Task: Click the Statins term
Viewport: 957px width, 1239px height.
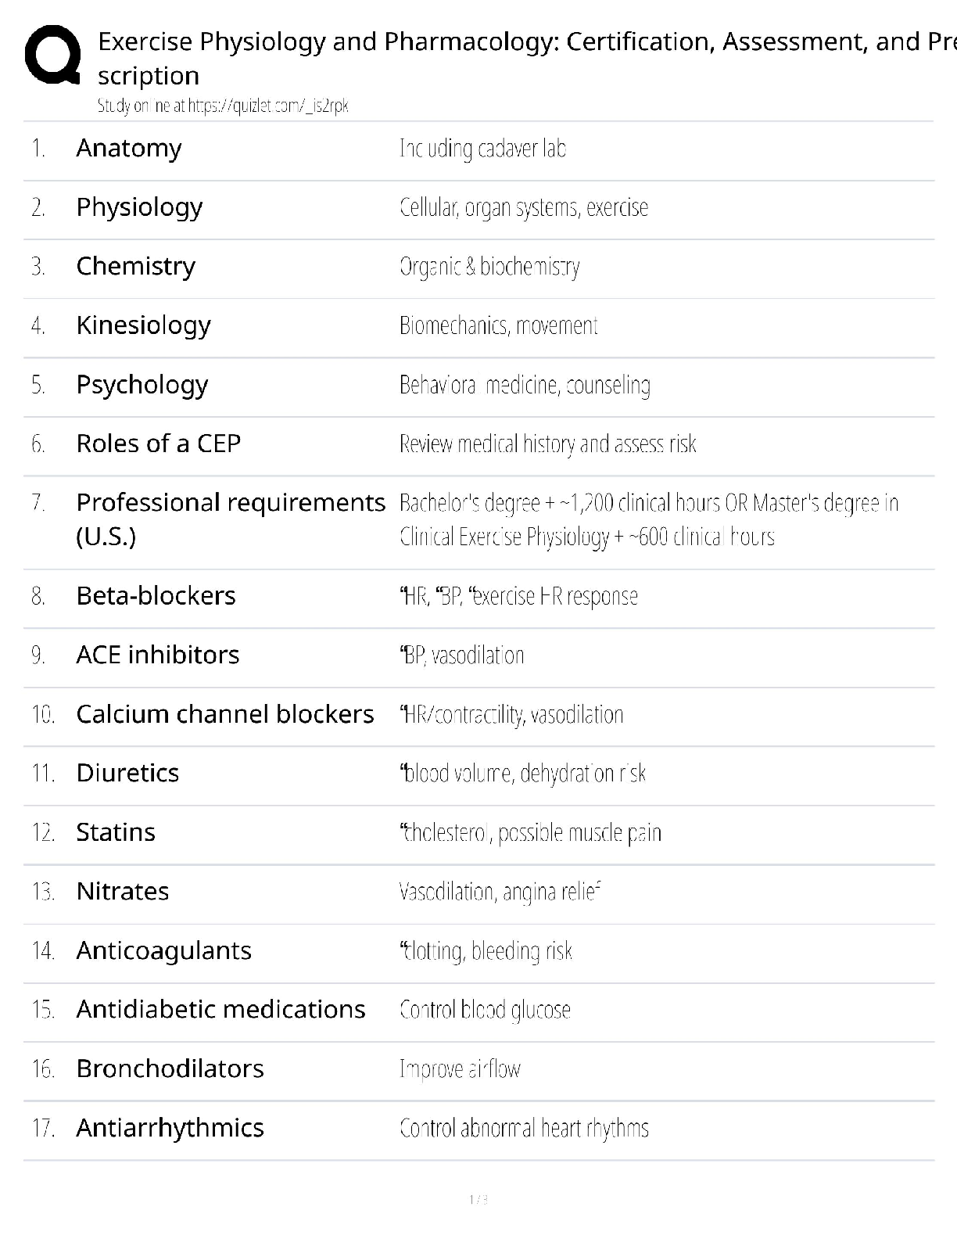Action: tap(116, 832)
